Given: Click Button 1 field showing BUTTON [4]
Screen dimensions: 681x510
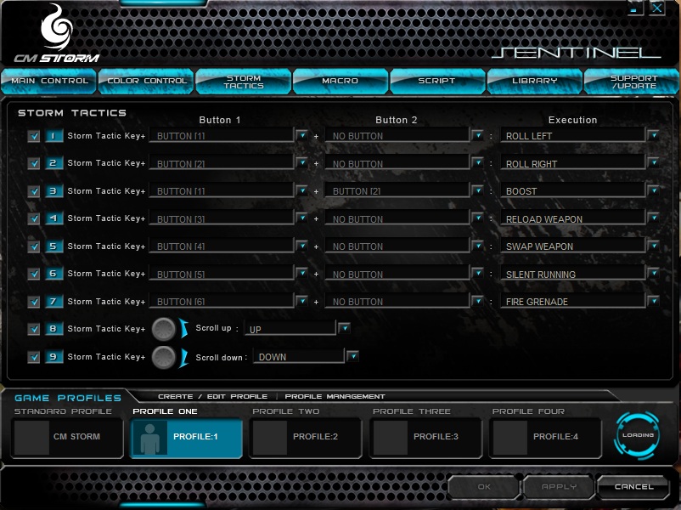Looking at the screenshot, I should tap(222, 246).
